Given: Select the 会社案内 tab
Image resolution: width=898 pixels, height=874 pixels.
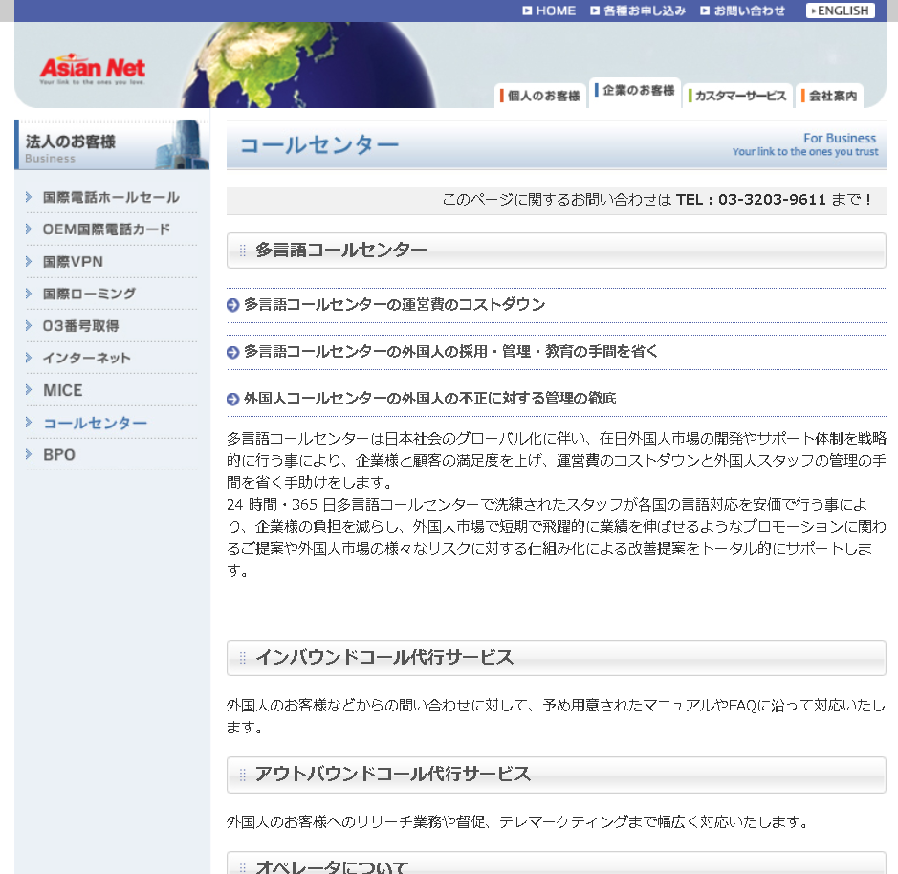Looking at the screenshot, I should point(830,96).
